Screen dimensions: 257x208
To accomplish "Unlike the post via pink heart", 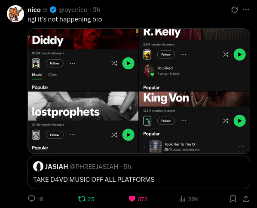I will [132, 199].
